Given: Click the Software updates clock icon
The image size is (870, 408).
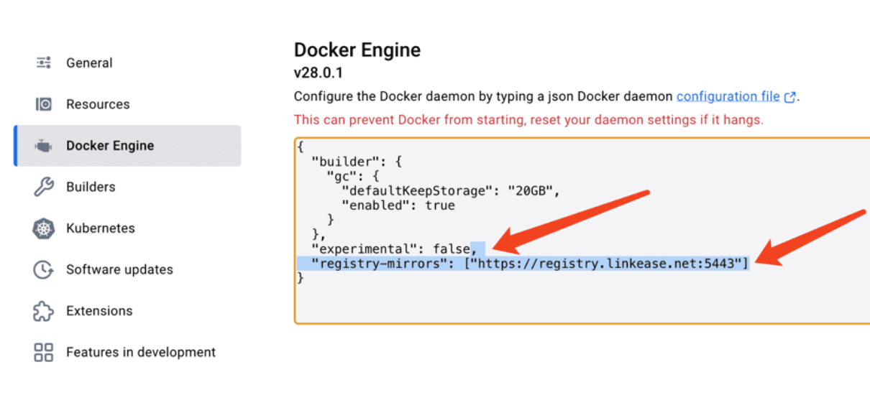Looking at the screenshot, I should coord(44,270).
